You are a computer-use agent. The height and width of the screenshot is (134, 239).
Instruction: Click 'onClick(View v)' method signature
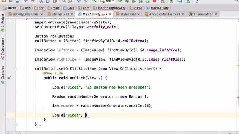(x=86, y=78)
